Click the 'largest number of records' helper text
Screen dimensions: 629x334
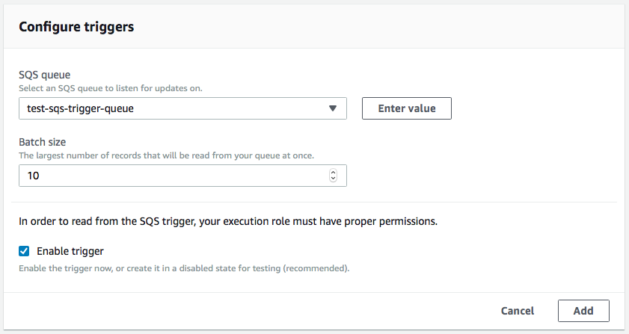coord(166,155)
